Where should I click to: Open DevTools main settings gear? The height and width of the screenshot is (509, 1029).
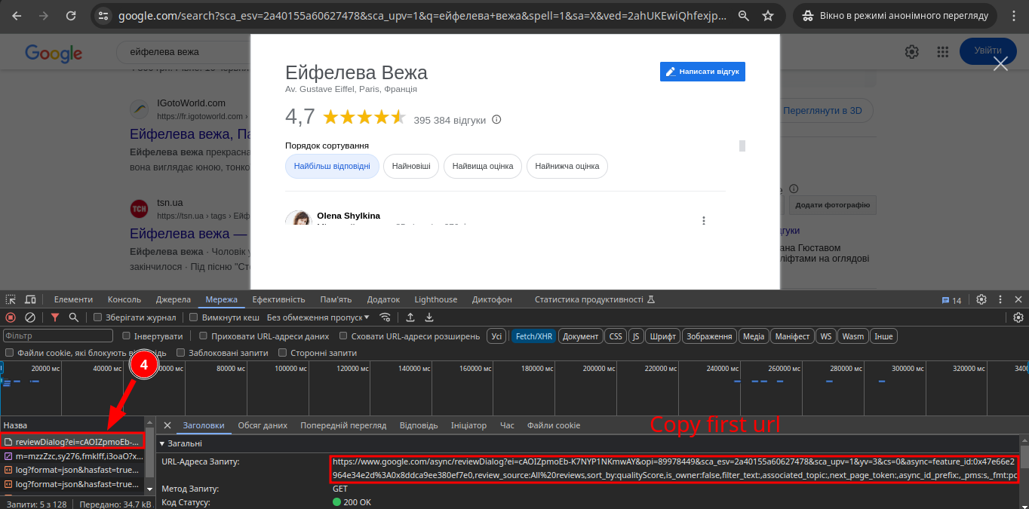(x=981, y=299)
